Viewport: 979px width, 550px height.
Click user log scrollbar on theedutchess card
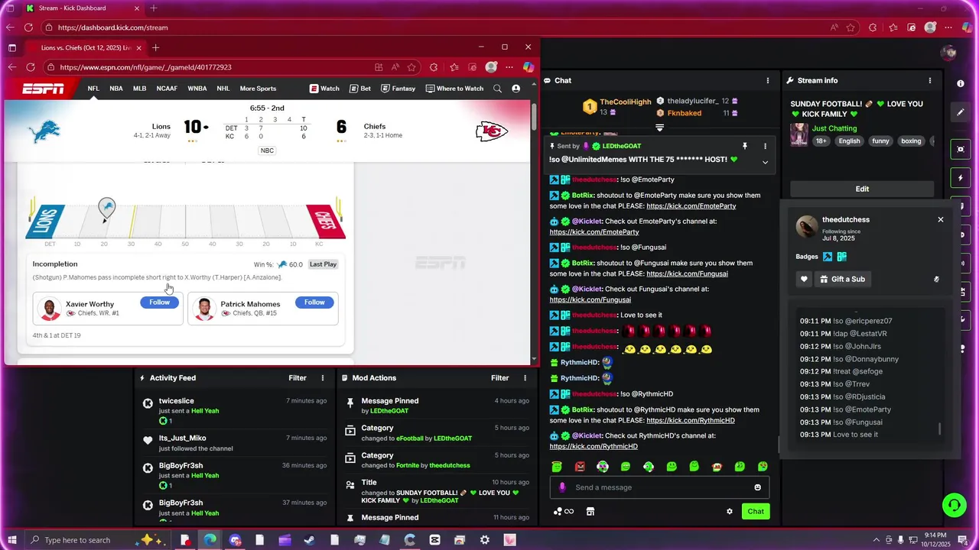[940, 429]
